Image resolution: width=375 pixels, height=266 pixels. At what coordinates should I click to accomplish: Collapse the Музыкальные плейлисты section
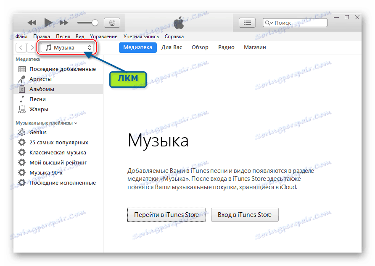click(76, 123)
